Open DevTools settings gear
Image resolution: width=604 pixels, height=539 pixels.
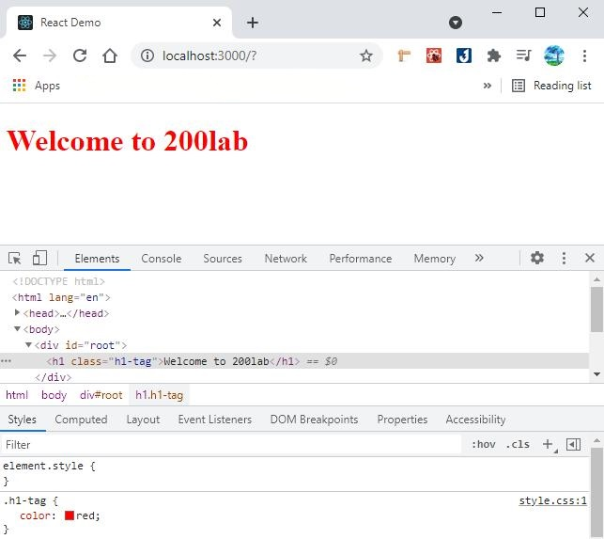[x=537, y=258]
